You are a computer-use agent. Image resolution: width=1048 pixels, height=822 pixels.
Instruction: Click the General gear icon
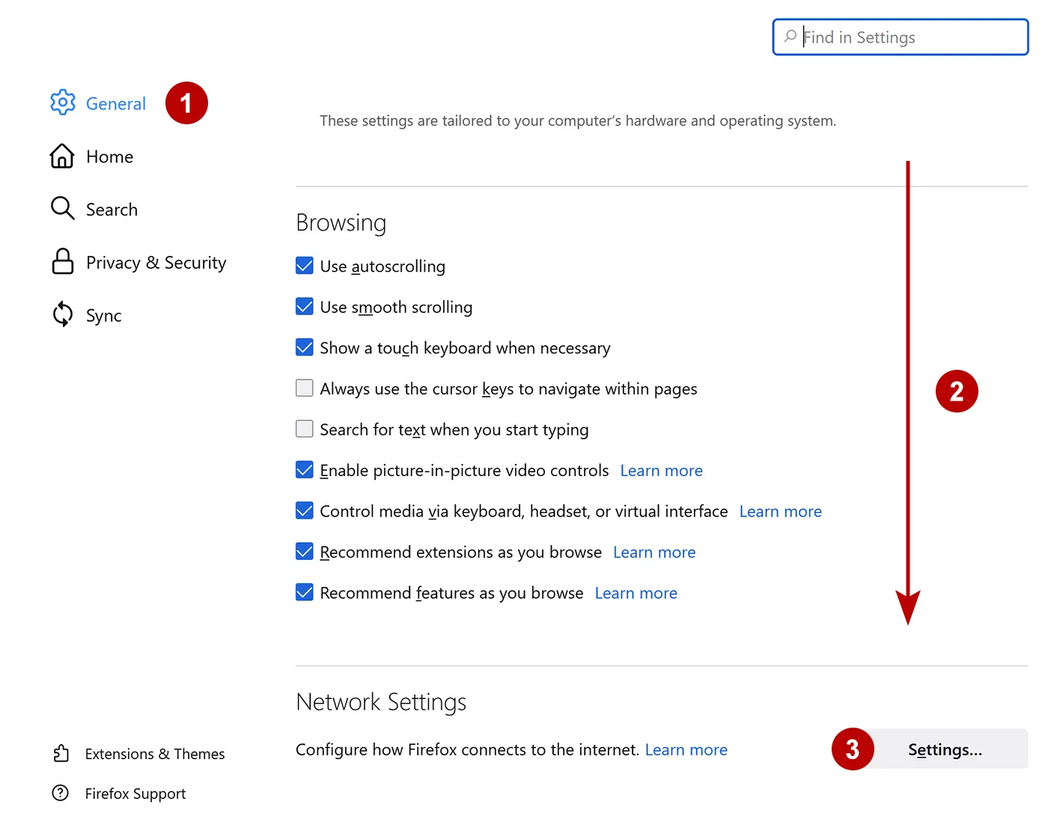point(63,103)
